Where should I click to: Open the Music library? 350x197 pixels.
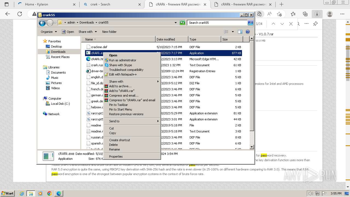55,78
